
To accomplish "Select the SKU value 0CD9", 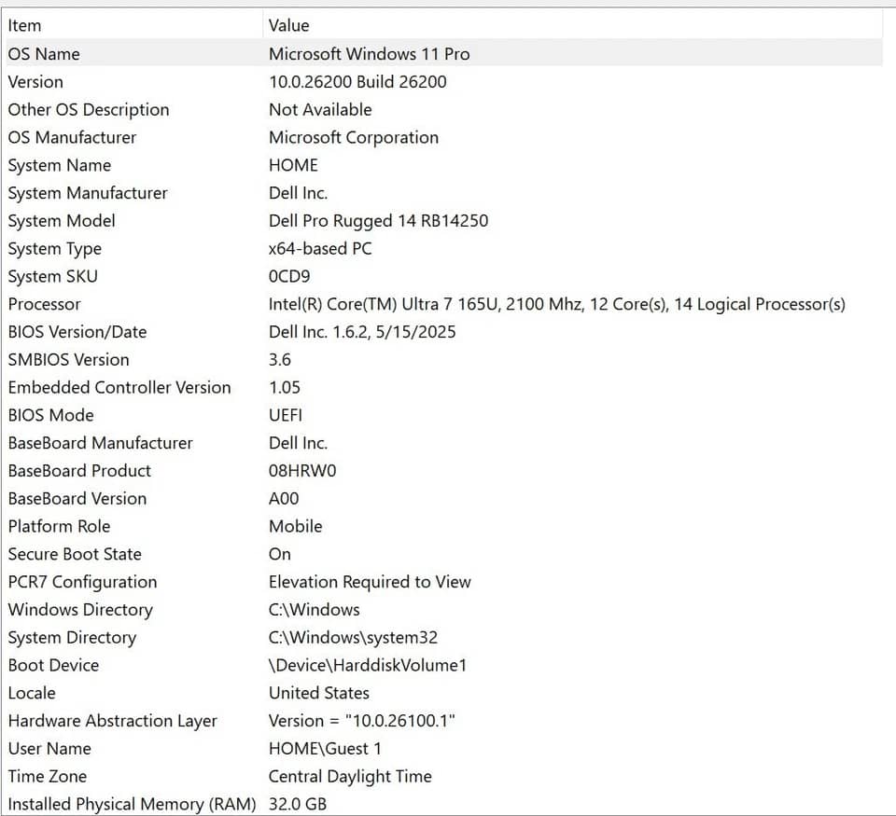I will click(x=289, y=276).
